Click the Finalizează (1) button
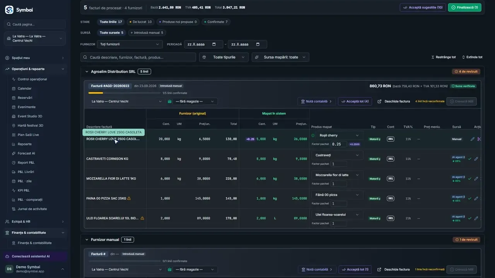This screenshot has height=278, width=495. pyautogui.click(x=464, y=7)
